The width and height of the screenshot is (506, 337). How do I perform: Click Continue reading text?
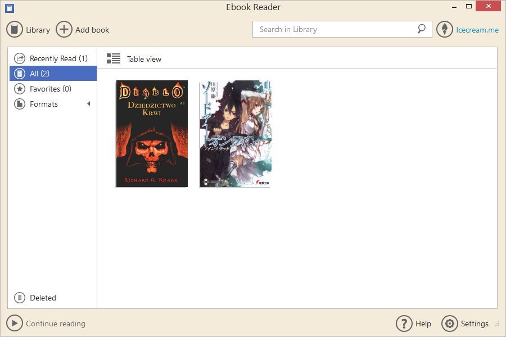point(56,324)
